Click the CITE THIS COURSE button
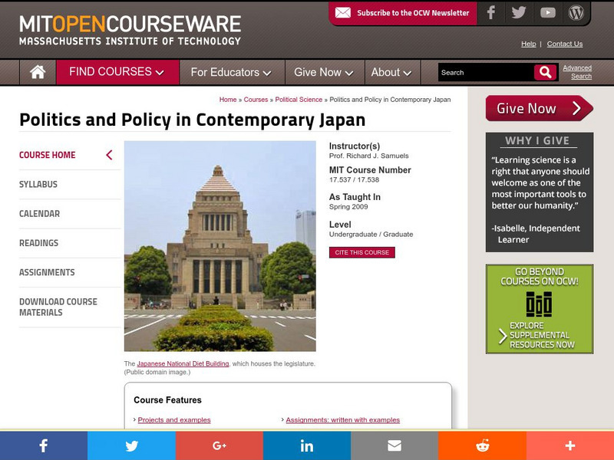 coord(361,251)
